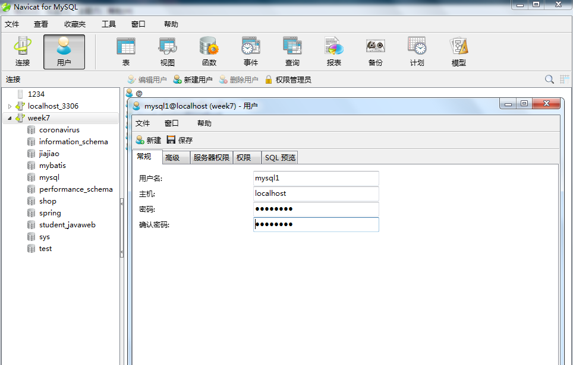573x365 pixels.
Task: Collapse the week7 connection tree
Action: (x=10, y=118)
